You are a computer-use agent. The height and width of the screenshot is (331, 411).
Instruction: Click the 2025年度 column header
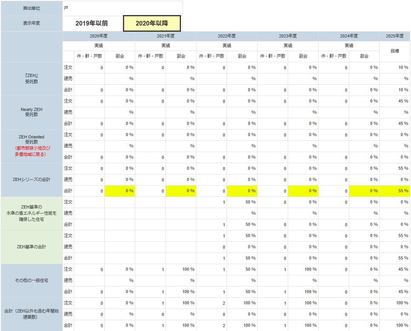(394, 36)
